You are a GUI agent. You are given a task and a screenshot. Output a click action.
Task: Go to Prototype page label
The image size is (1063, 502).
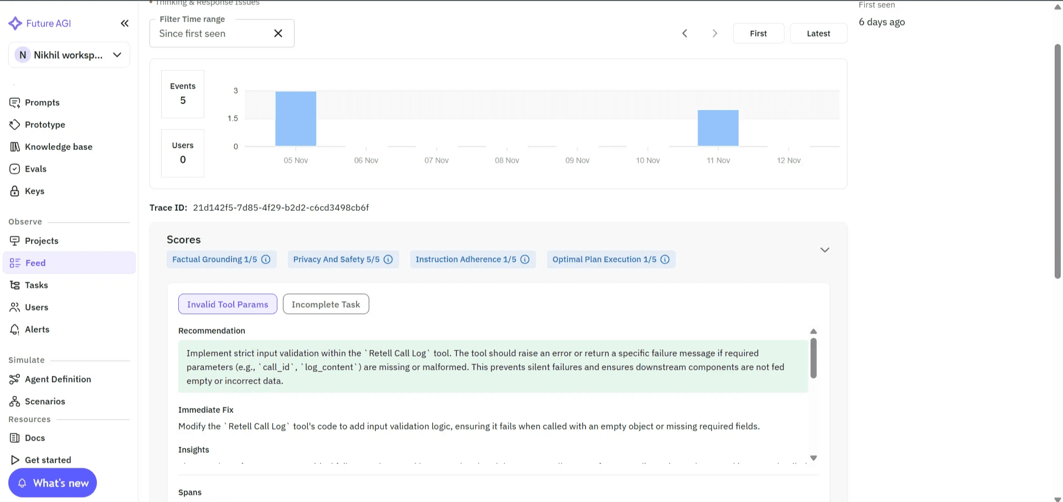click(45, 125)
